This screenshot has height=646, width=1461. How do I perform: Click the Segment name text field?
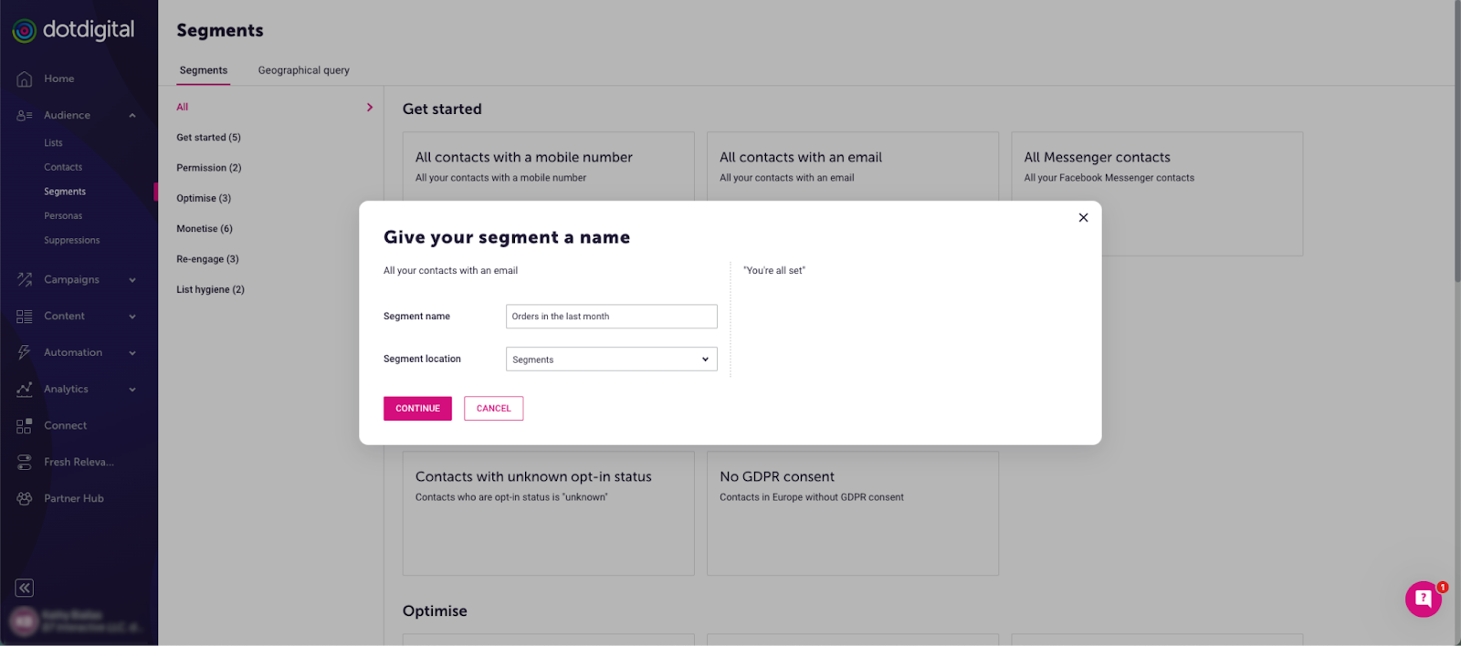tap(611, 317)
